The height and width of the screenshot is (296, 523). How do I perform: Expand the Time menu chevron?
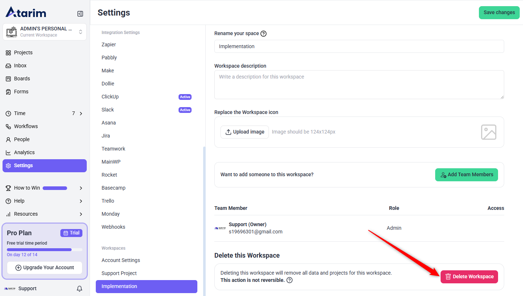(x=81, y=114)
